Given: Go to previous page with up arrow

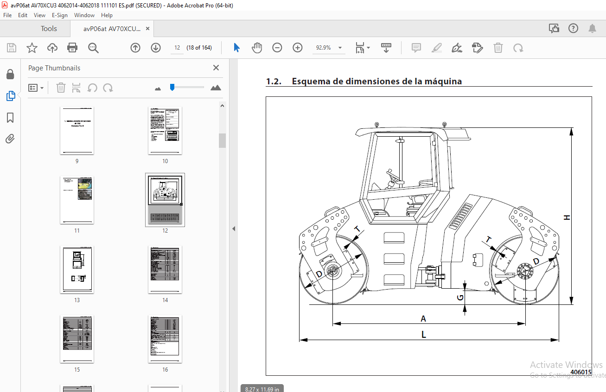Looking at the screenshot, I should tap(135, 47).
